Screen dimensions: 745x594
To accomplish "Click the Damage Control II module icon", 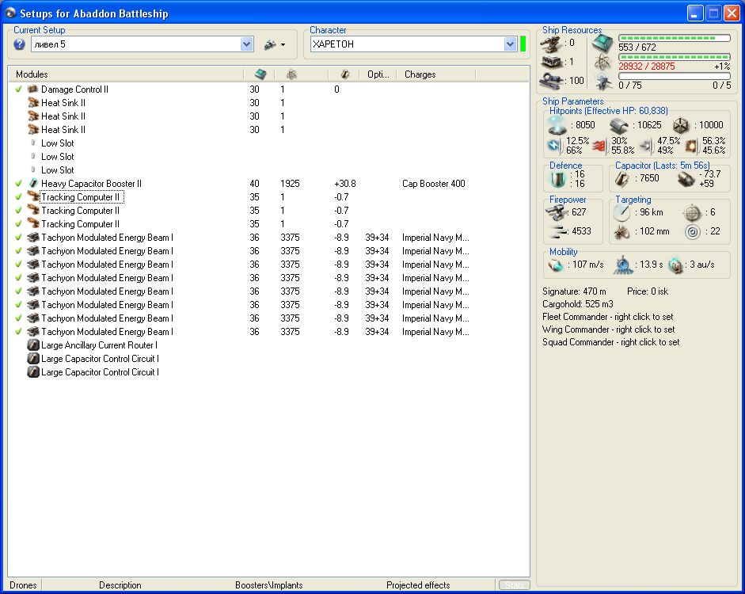I will click(x=32, y=89).
